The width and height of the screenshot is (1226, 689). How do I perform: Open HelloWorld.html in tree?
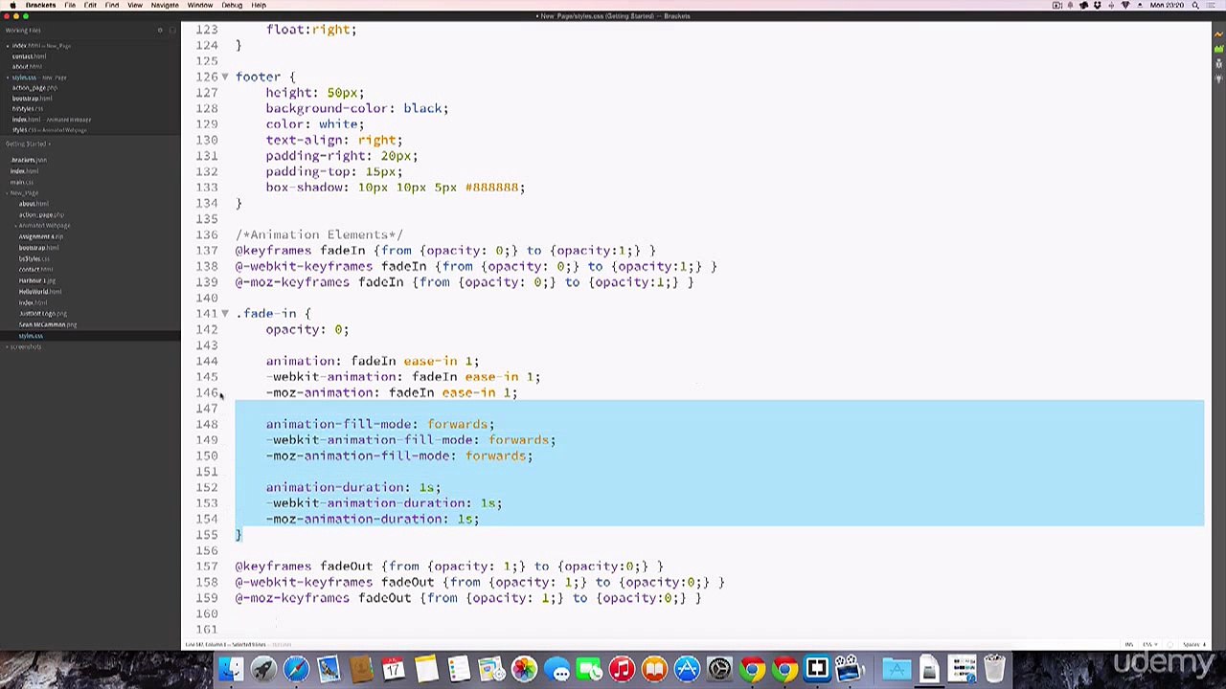(x=39, y=291)
